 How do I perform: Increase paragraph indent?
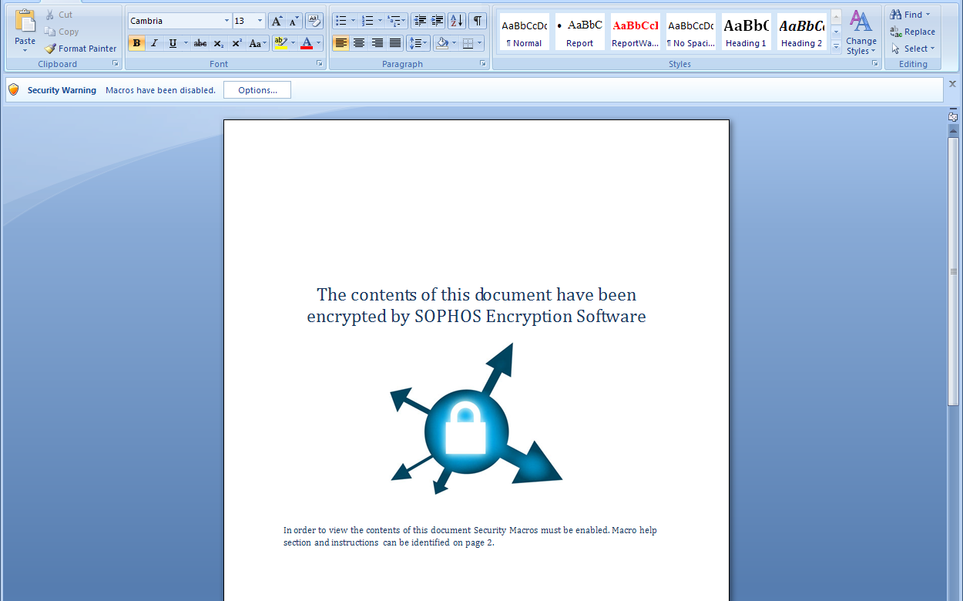pyautogui.click(x=438, y=21)
